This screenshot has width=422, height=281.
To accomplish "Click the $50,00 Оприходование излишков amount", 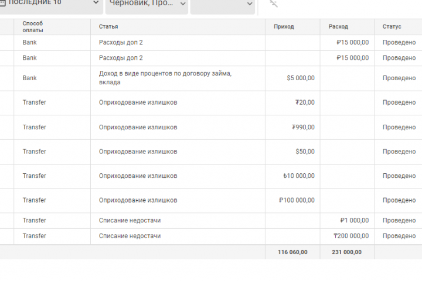I will click(x=305, y=152).
